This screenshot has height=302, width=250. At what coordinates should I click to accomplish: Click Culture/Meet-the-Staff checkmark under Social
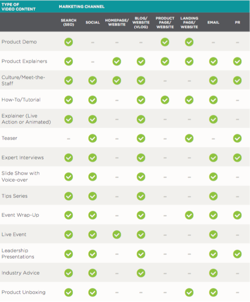93,81
